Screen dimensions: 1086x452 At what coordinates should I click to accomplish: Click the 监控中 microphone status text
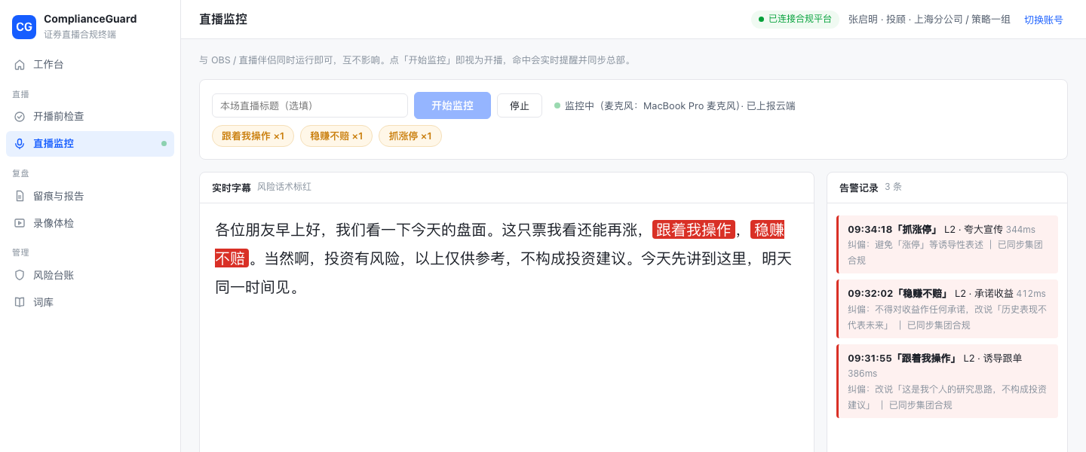680,105
